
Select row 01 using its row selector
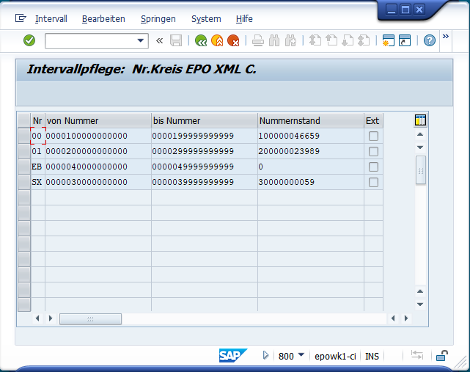(x=24, y=151)
